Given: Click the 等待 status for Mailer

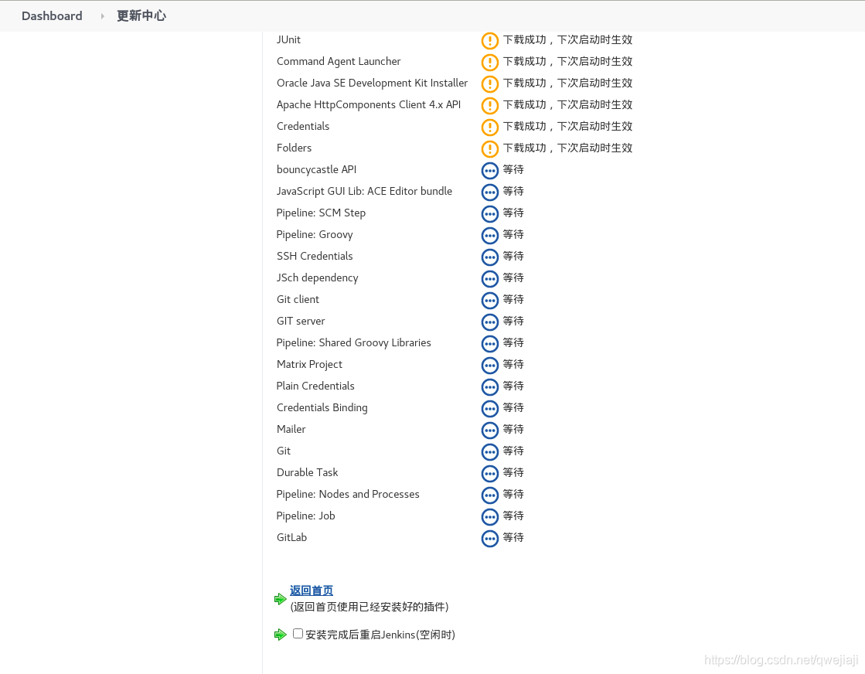Looking at the screenshot, I should 513,429.
